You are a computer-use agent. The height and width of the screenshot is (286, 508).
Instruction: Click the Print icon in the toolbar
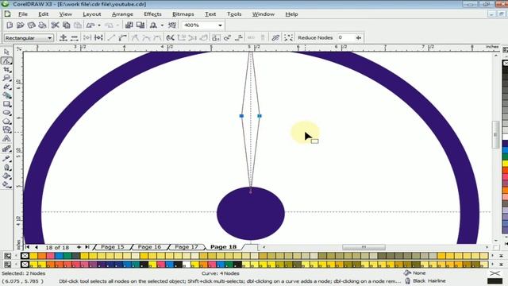42,25
